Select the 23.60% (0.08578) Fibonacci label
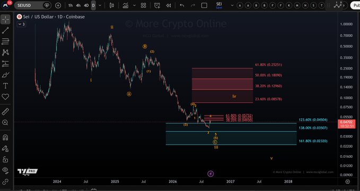The height and width of the screenshot is (191, 360). (268, 99)
